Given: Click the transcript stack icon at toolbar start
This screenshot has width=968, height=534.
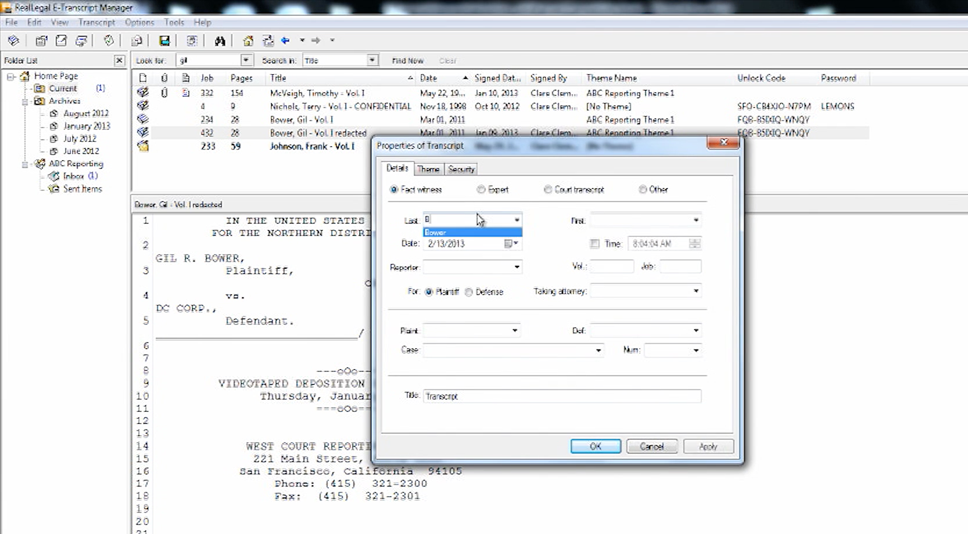Looking at the screenshot, I should coord(13,41).
